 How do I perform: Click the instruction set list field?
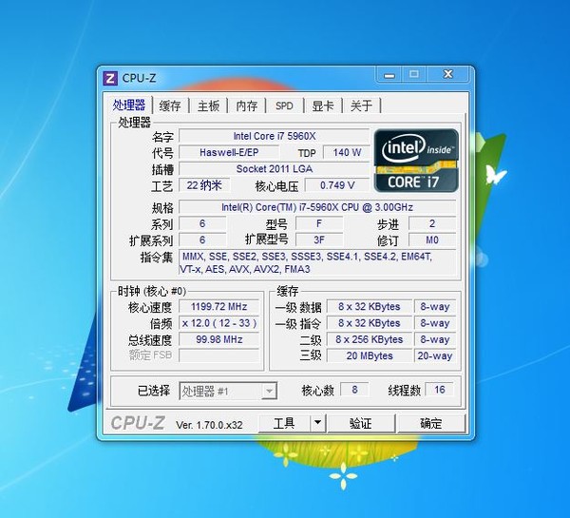[x=317, y=262]
